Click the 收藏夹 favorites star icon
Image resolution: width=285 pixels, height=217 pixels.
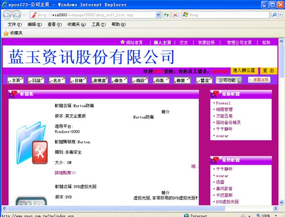[6, 33]
